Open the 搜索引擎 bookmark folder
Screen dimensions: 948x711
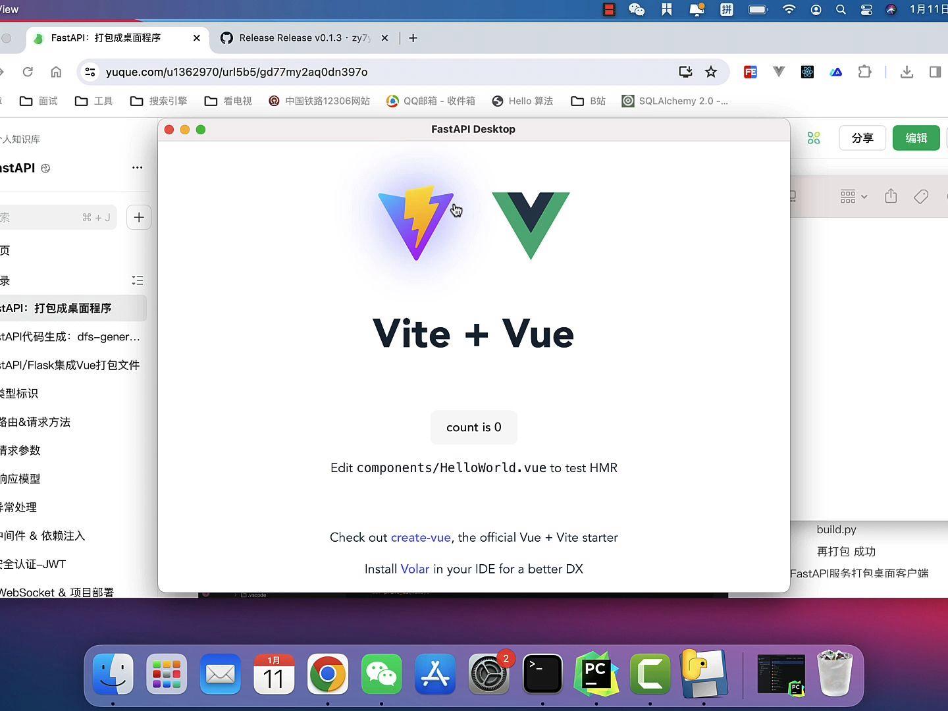tap(159, 101)
